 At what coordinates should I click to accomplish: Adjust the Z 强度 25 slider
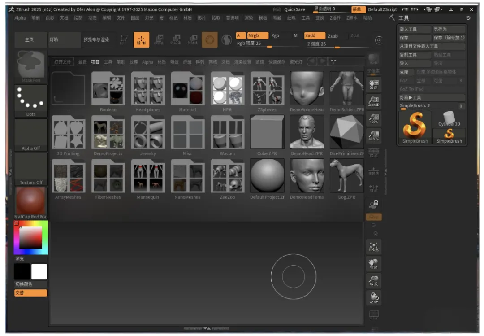click(x=337, y=44)
